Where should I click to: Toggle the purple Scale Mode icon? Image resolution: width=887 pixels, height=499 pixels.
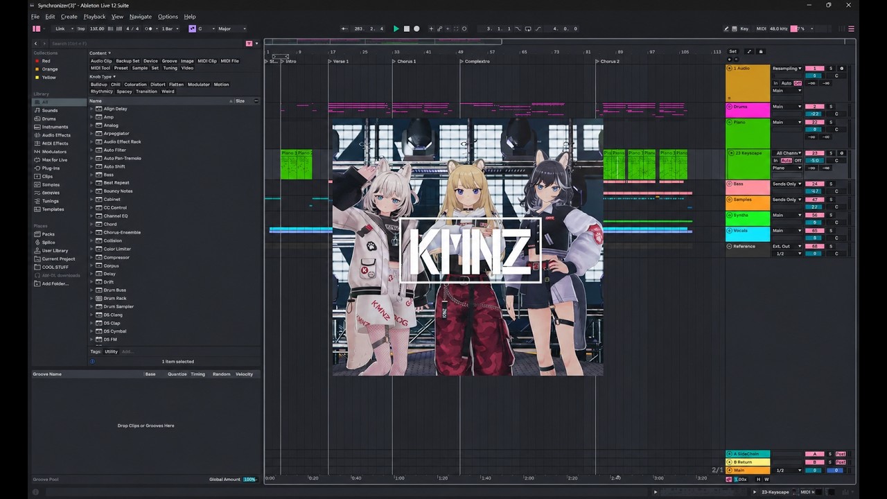[x=192, y=28]
